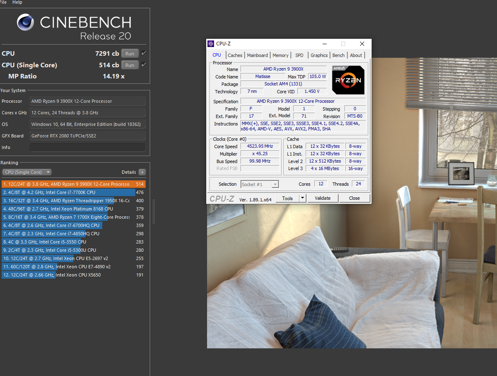Click the CPU-Z title bar app icon
497x376 pixels.
[211, 44]
